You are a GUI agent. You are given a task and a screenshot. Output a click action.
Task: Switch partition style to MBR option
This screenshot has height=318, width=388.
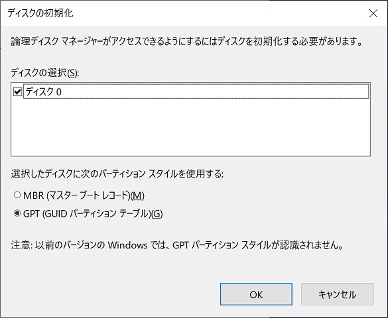pos(17,195)
